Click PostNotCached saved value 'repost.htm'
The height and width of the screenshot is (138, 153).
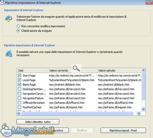[x=115, y=107]
